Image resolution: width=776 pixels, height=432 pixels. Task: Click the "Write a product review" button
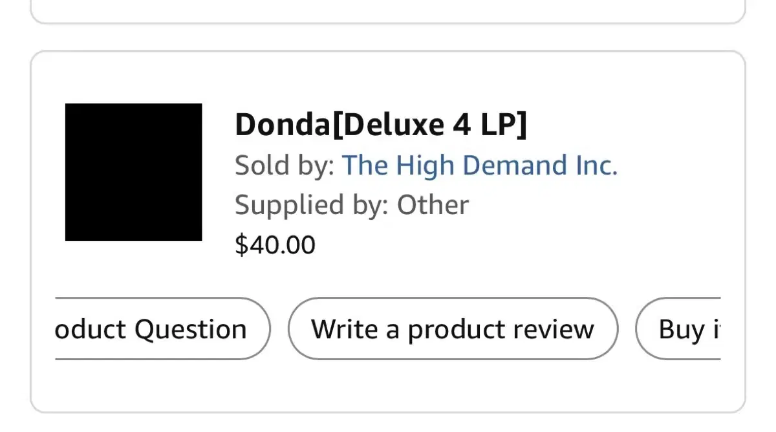point(453,329)
